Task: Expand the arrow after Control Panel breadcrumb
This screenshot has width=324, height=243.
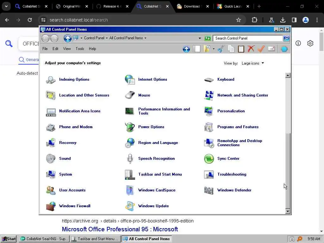Action: click(x=107, y=38)
